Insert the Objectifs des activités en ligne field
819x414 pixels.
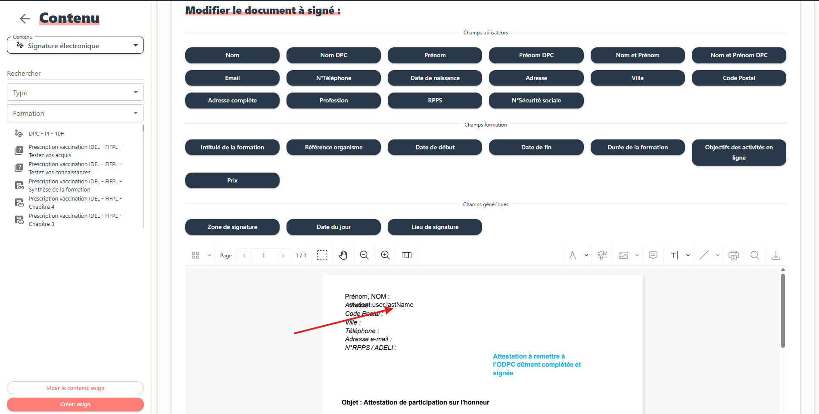pyautogui.click(x=739, y=152)
